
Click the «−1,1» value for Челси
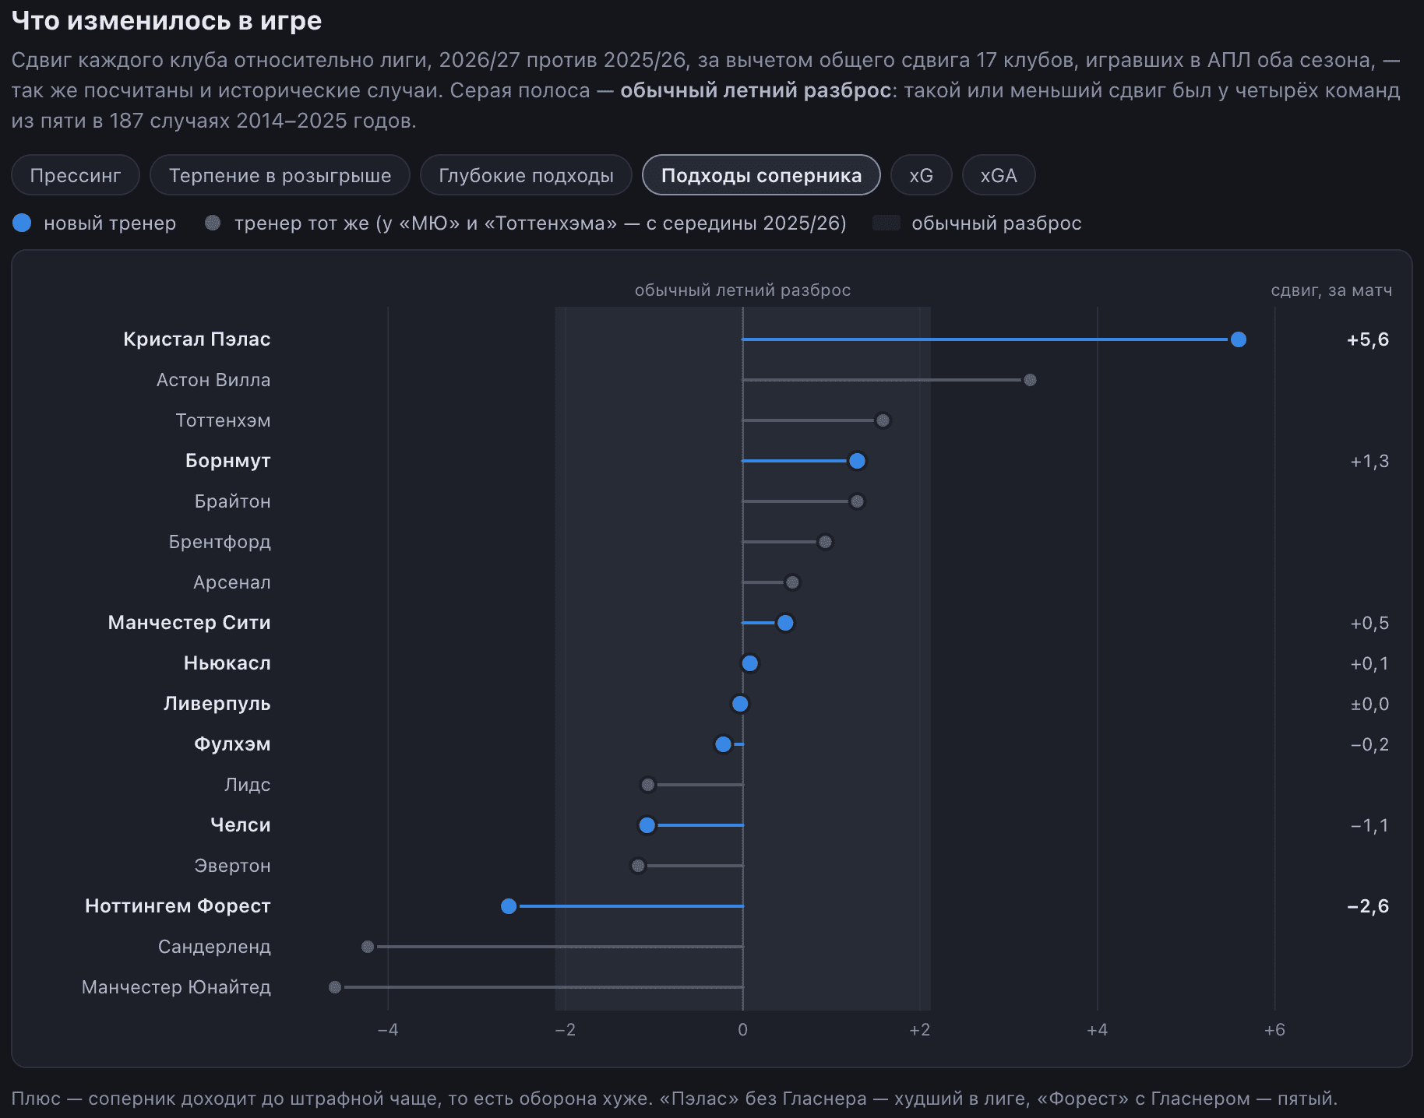(1369, 825)
